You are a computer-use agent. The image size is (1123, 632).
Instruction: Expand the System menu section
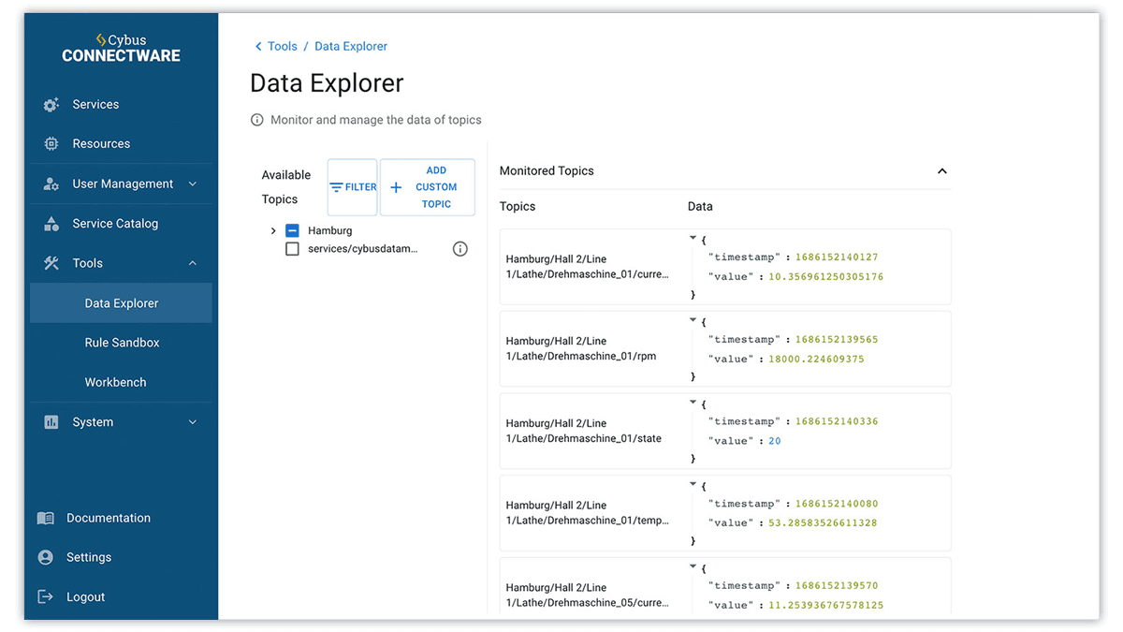[x=193, y=422]
